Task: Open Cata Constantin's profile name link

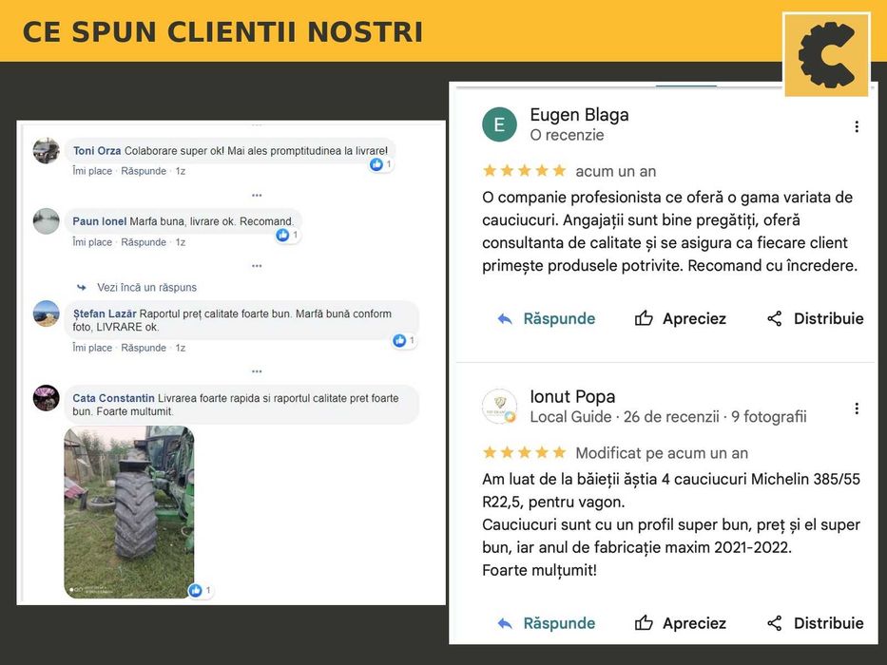Action: pos(113,398)
